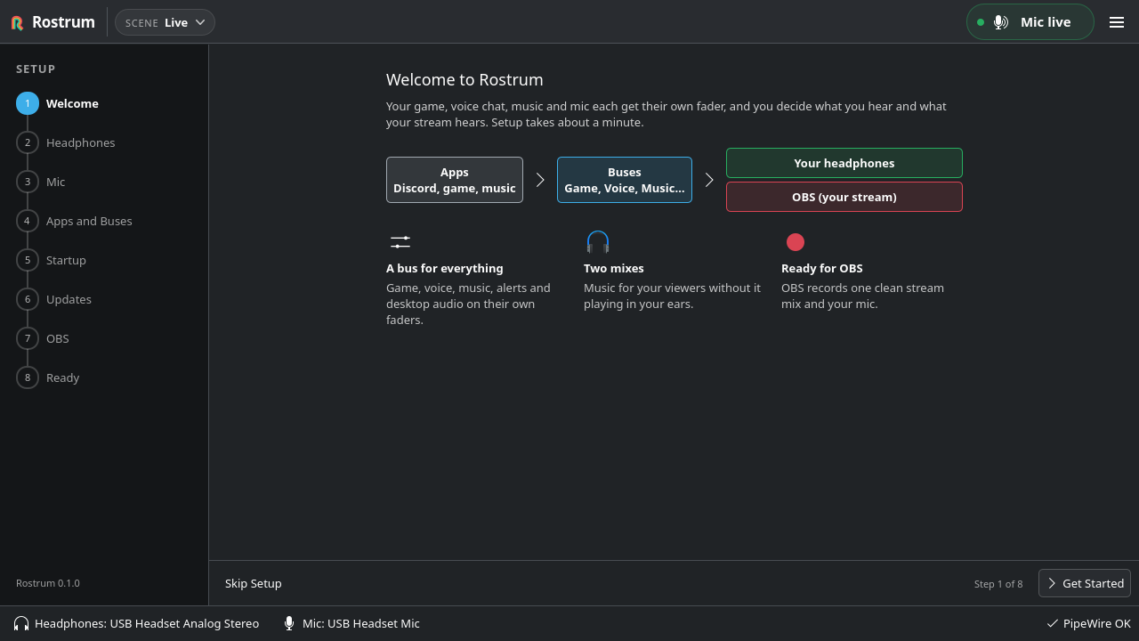Click the Headphones: USB Headset Analog Stereo status
Image resolution: width=1139 pixels, height=641 pixels.
[137, 623]
